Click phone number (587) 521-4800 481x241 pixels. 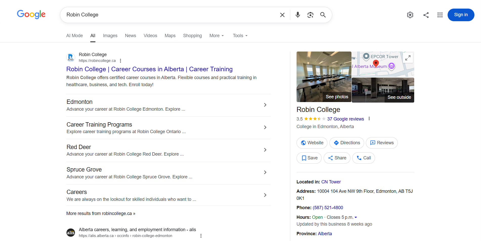(x=328, y=208)
